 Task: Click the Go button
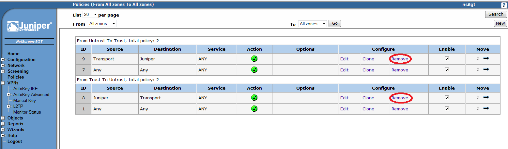tap(335, 23)
